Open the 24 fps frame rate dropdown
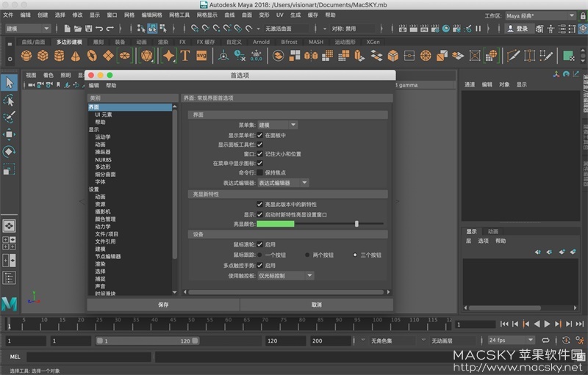This screenshot has height=375, width=588. 511,341
